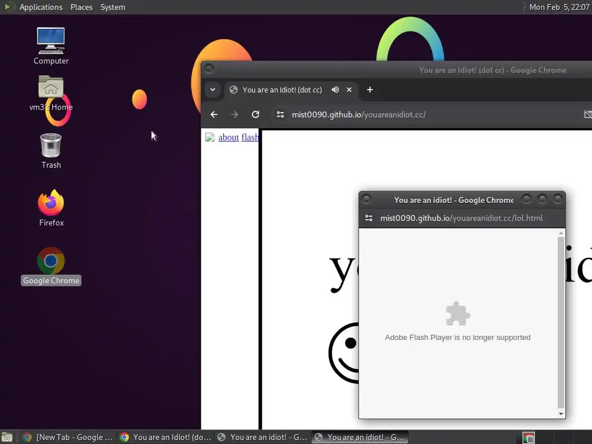The image size is (592, 444).
Task: Open site information icon in main address bar
Action: point(280,114)
